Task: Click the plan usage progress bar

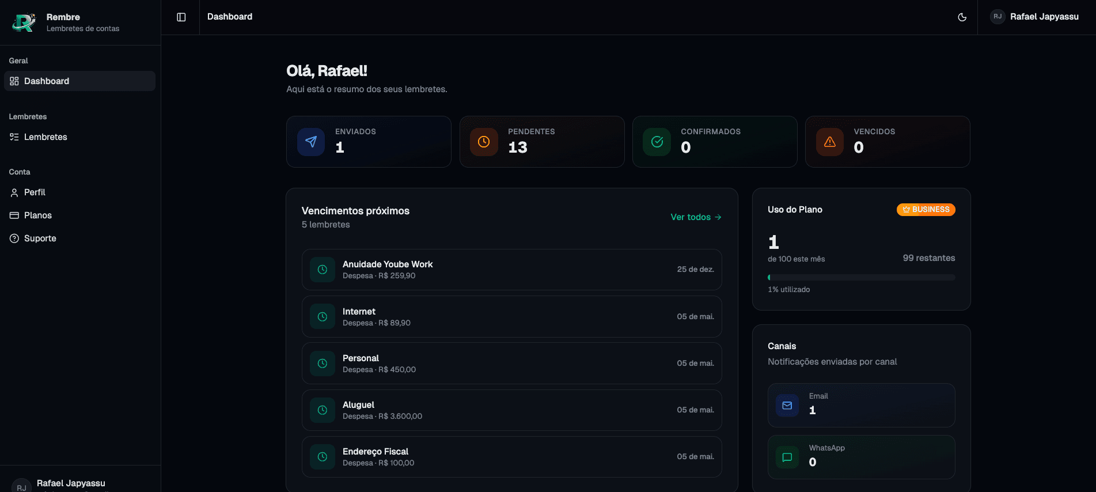Action: click(x=861, y=278)
